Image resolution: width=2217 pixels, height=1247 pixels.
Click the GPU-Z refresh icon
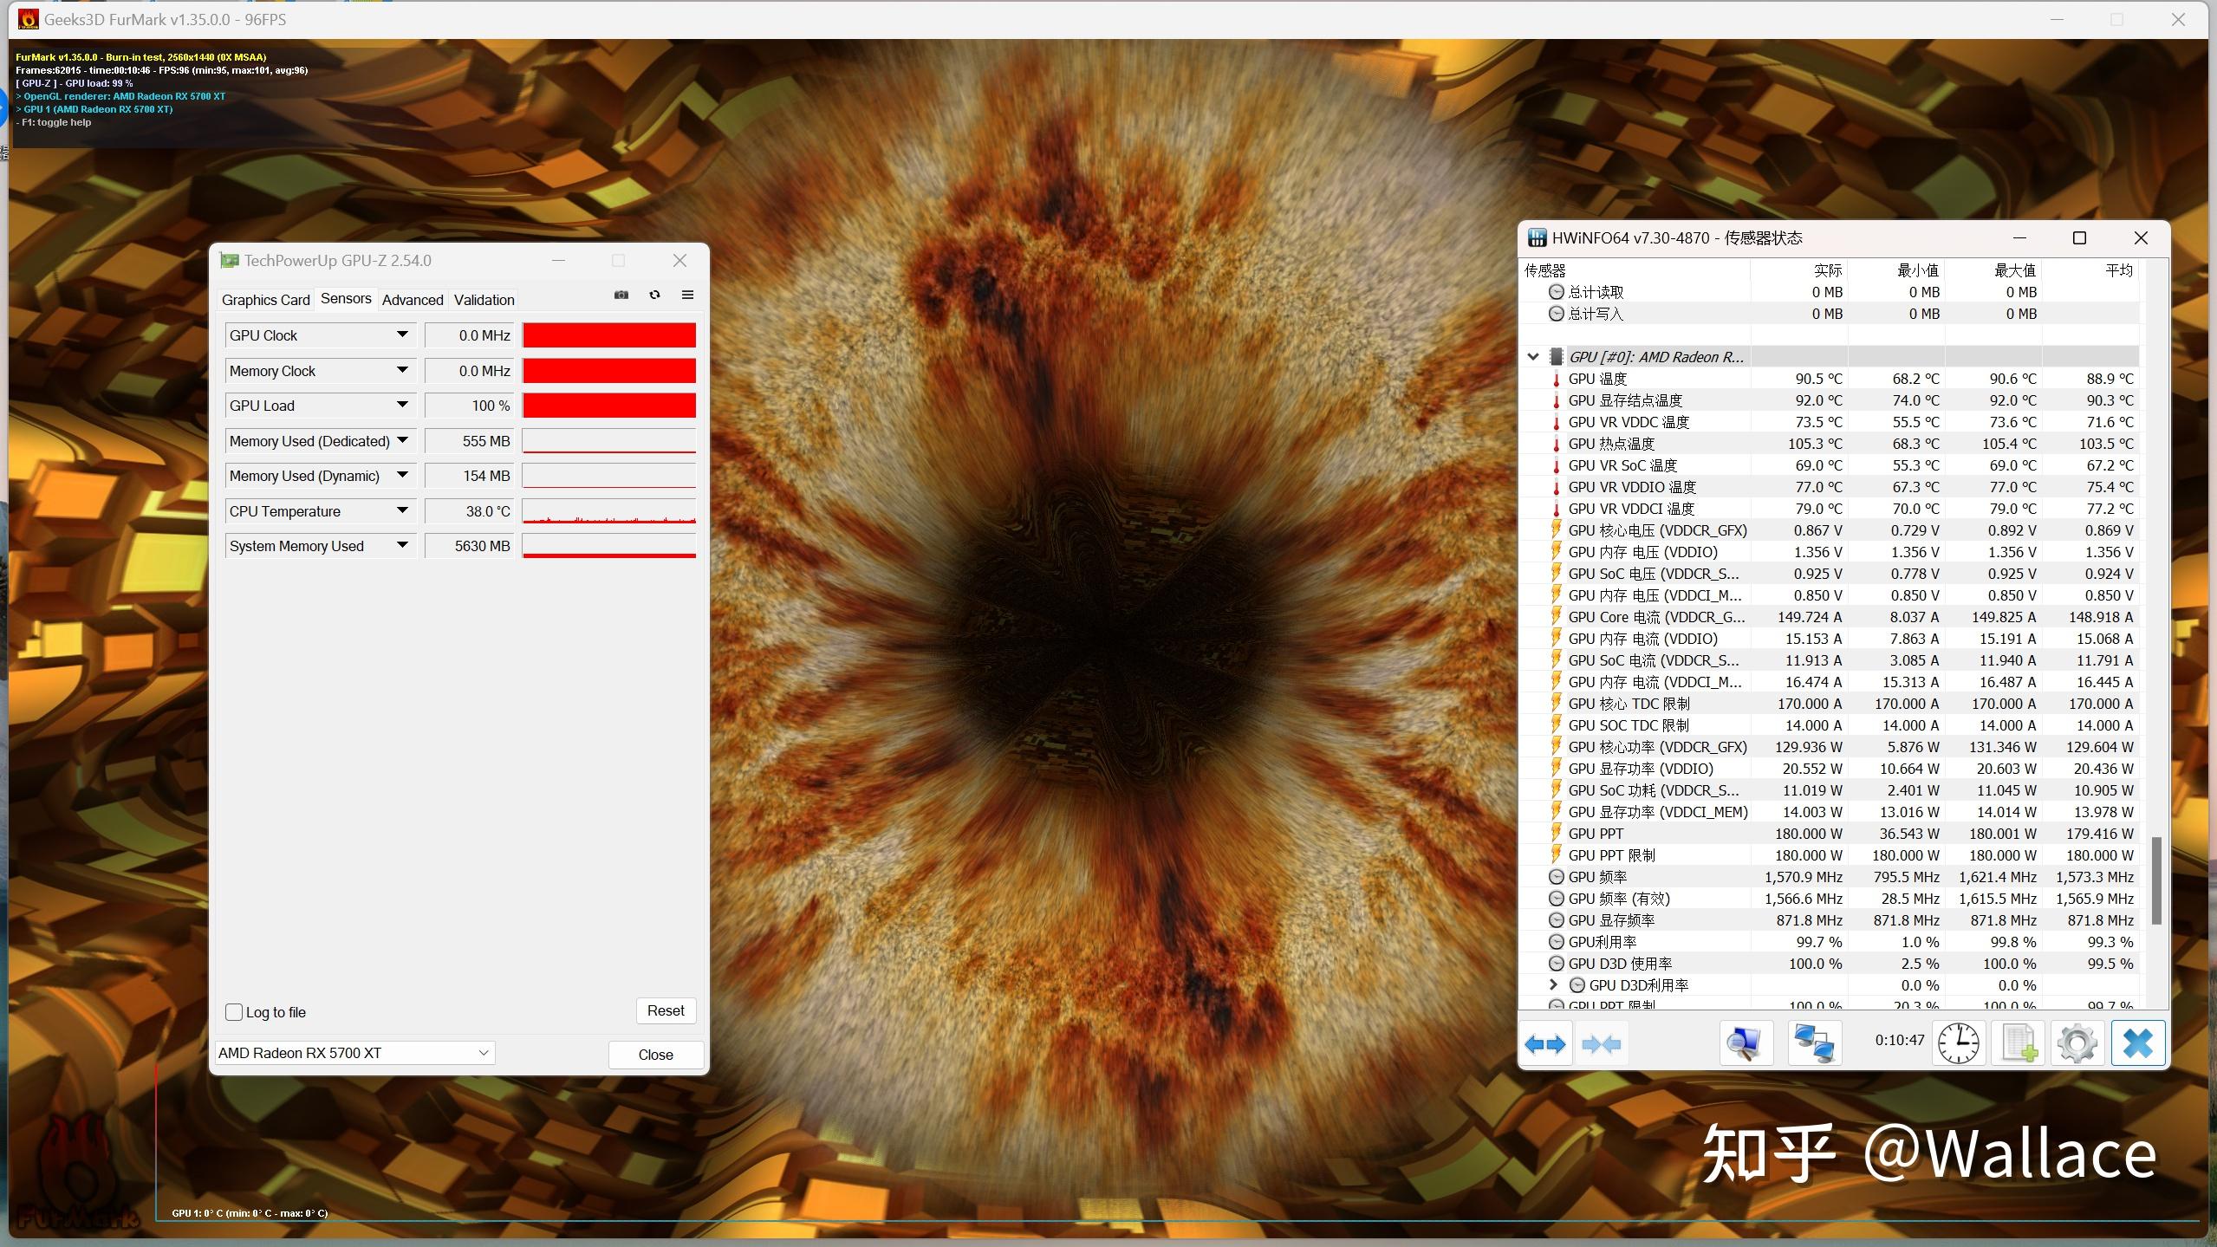pos(654,297)
